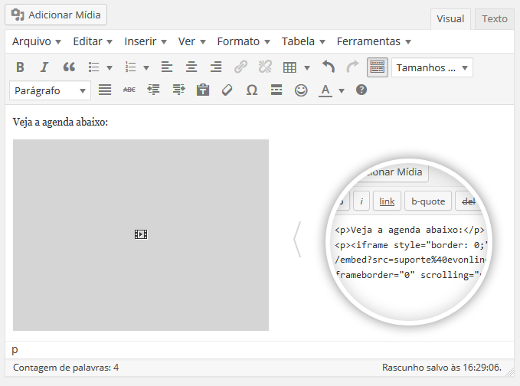Clear formatting with eraser icon
The width and height of the screenshot is (520, 386).
(x=227, y=90)
